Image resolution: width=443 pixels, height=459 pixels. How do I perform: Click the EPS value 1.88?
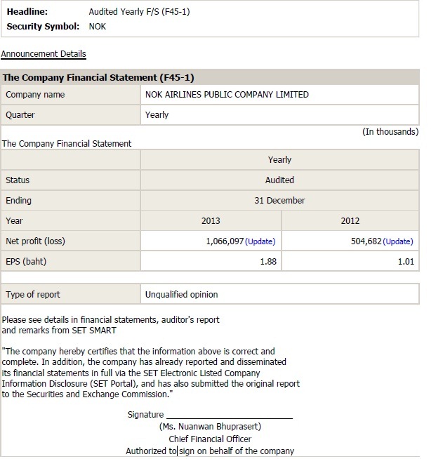pos(266,262)
